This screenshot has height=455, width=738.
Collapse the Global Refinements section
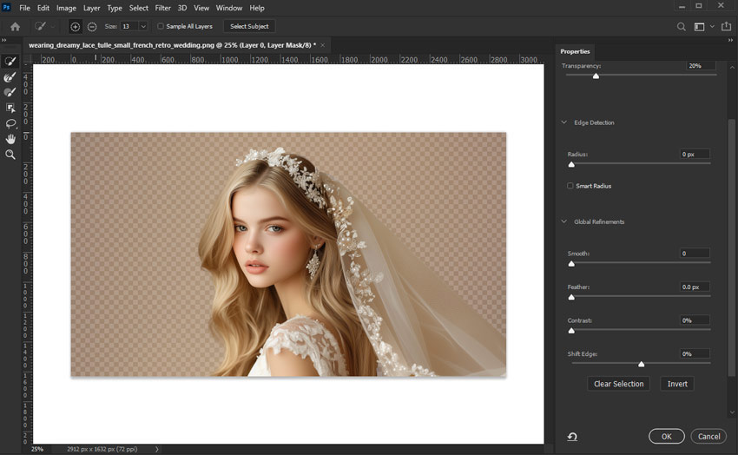563,221
